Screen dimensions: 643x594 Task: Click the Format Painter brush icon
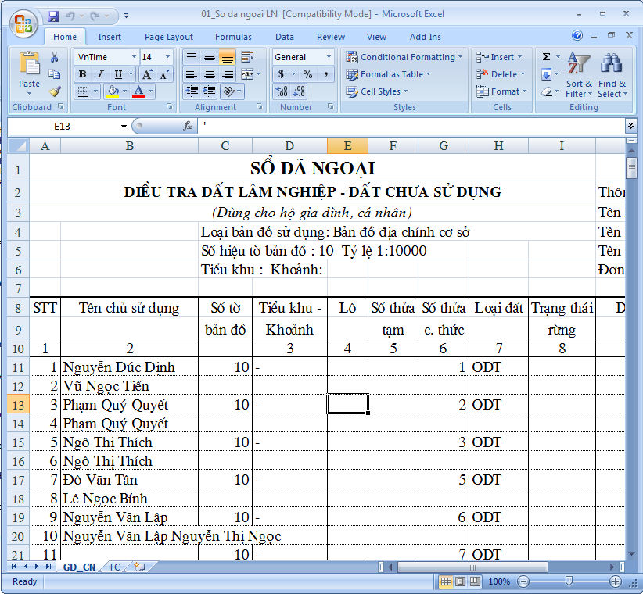pos(55,91)
